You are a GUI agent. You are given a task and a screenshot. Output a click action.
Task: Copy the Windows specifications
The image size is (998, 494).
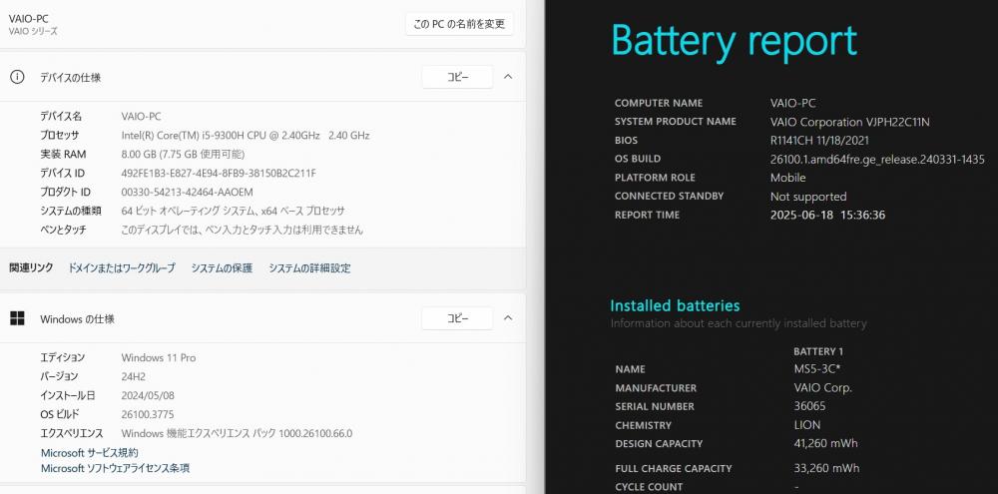[x=457, y=318]
